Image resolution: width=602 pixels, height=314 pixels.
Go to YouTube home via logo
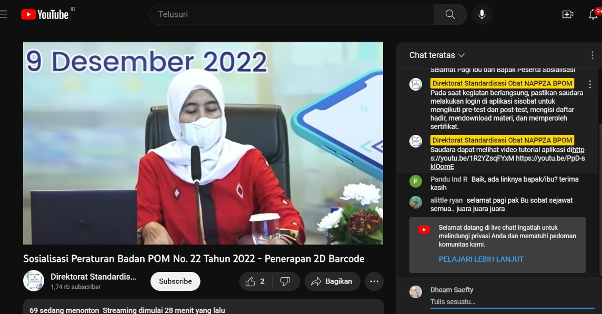point(45,15)
